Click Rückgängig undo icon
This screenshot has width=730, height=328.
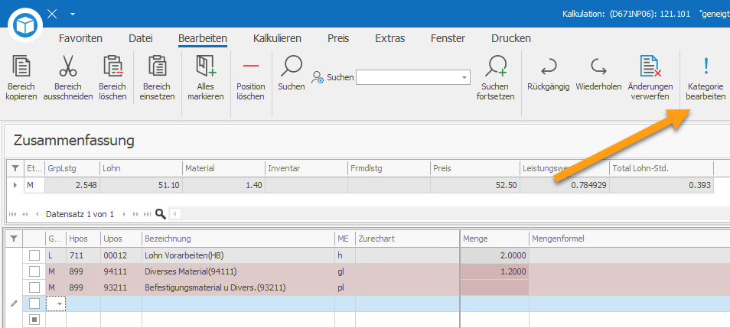(549, 67)
